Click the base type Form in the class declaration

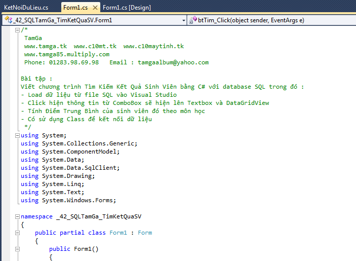coord(145,233)
